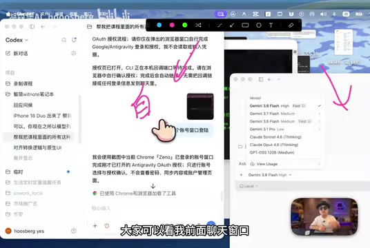This screenshot has height=248, width=370.
Task: Choose Gemini 3.1 Pro Low model
Action: [x=285, y=129]
